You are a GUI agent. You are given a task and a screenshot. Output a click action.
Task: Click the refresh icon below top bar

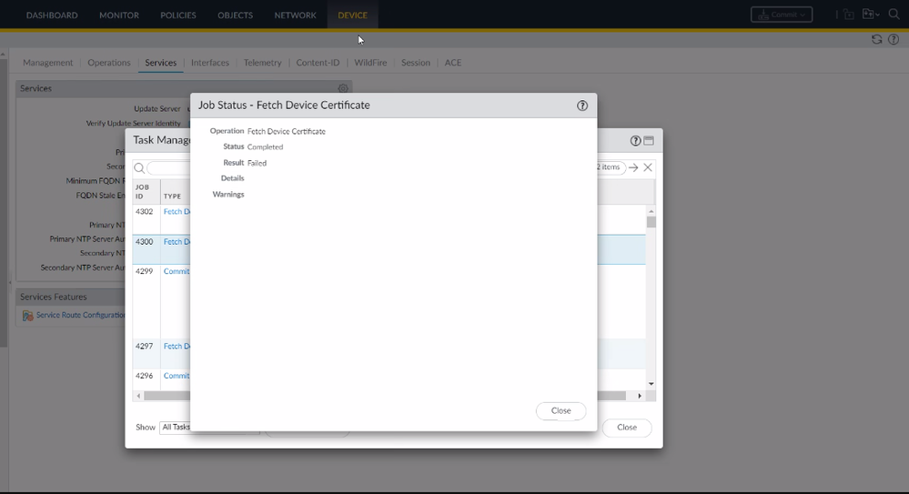876,39
